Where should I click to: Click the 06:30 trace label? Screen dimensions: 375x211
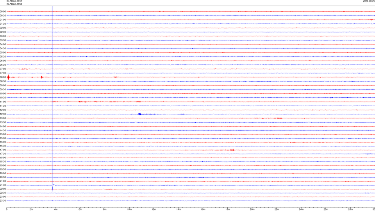click(x=3, y=65)
